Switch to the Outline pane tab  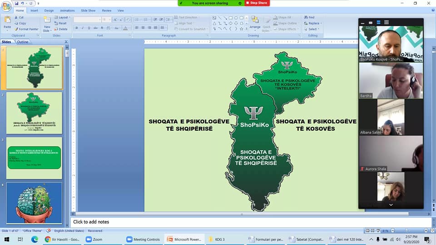click(23, 42)
